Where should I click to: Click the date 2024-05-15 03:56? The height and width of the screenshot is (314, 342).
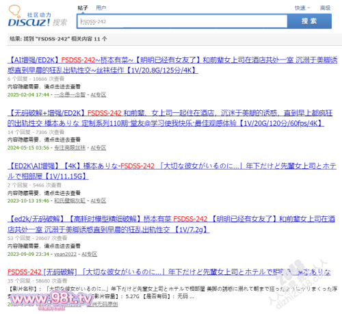(x=28, y=148)
